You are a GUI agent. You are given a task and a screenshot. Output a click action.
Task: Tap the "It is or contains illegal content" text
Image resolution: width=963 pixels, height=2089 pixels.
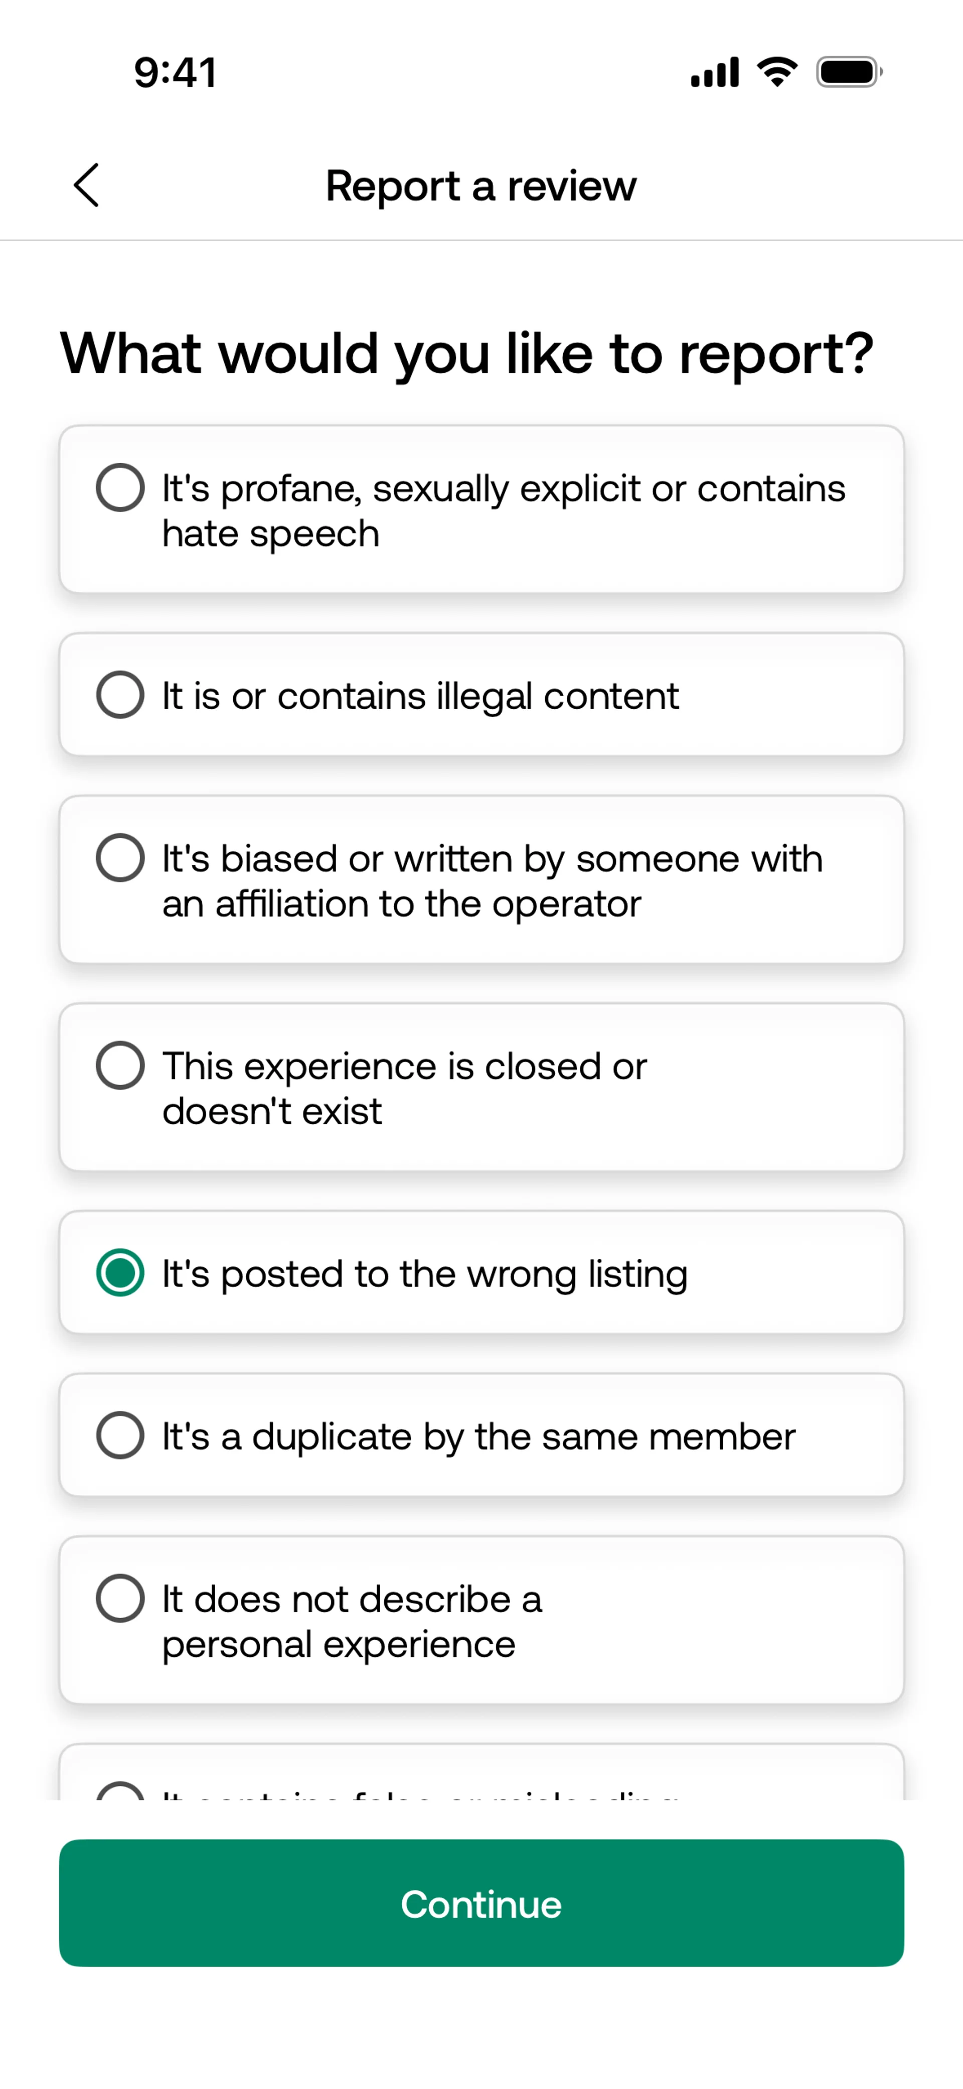coord(420,696)
